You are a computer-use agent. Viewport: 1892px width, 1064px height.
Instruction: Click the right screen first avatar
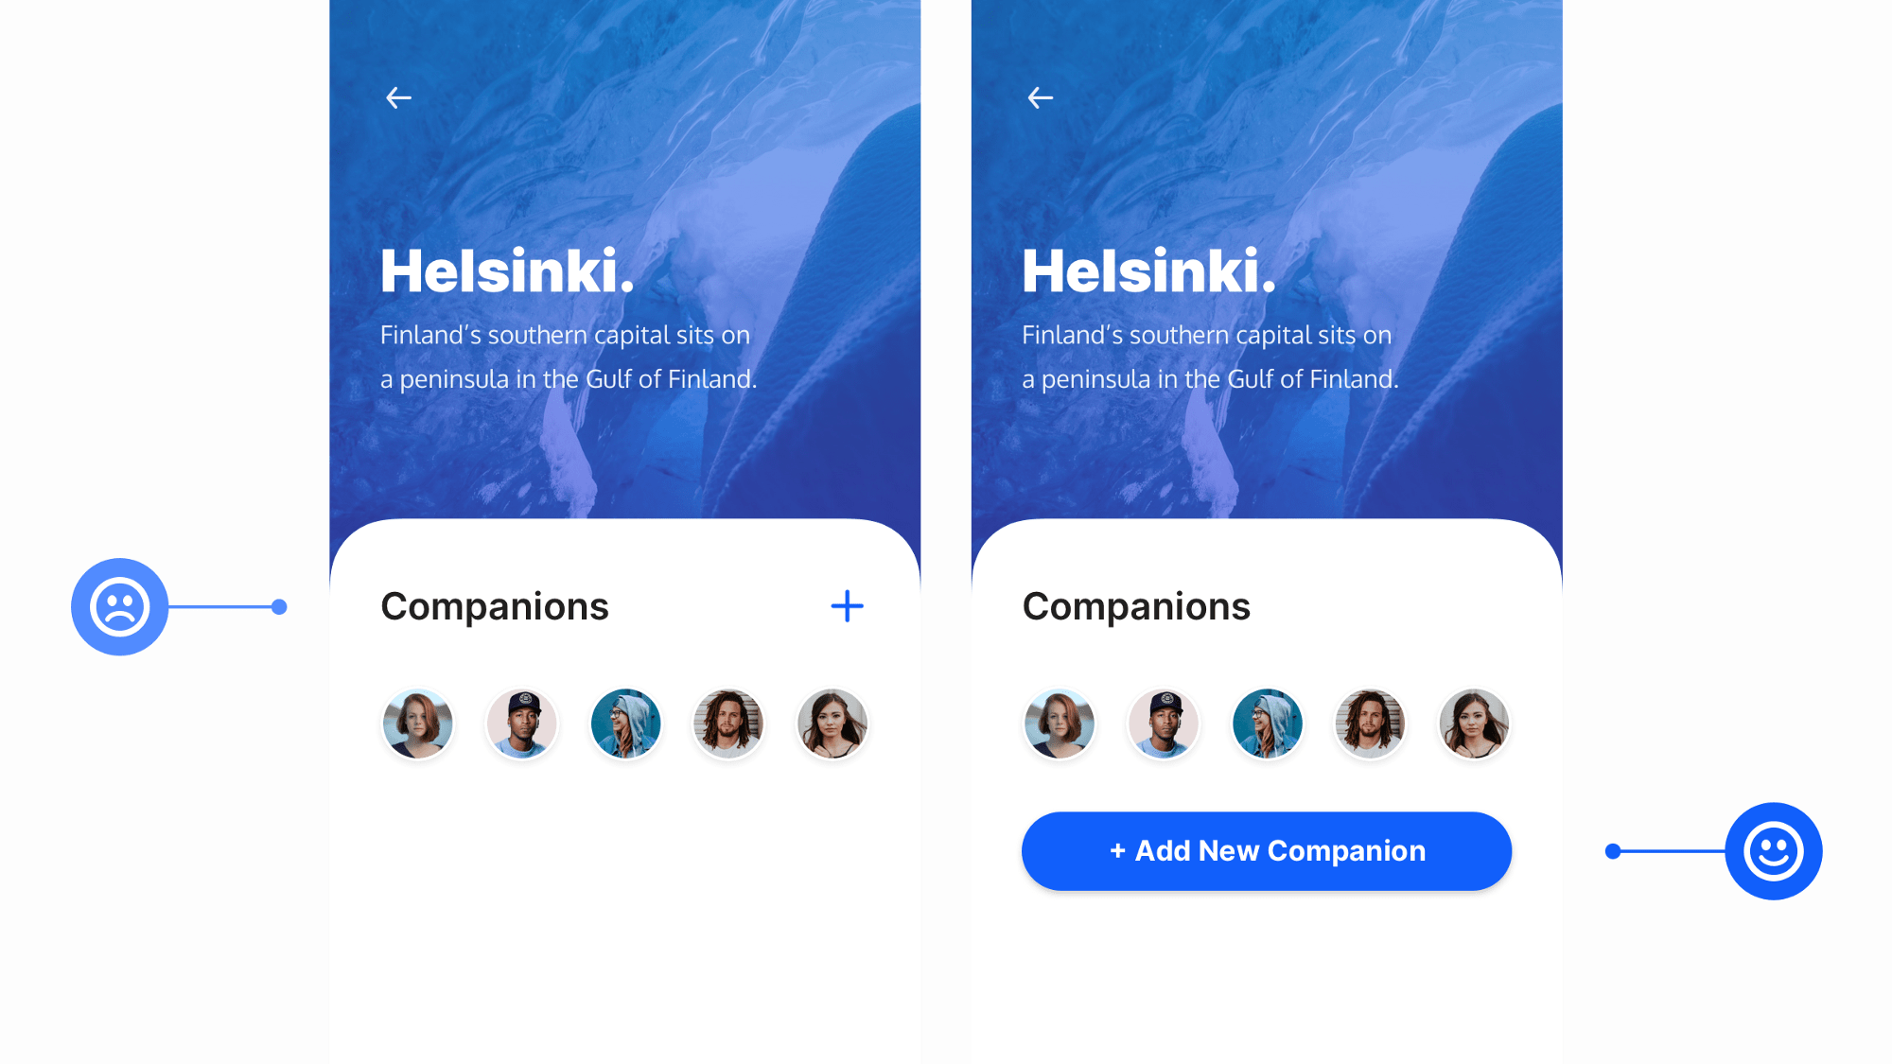(1060, 723)
